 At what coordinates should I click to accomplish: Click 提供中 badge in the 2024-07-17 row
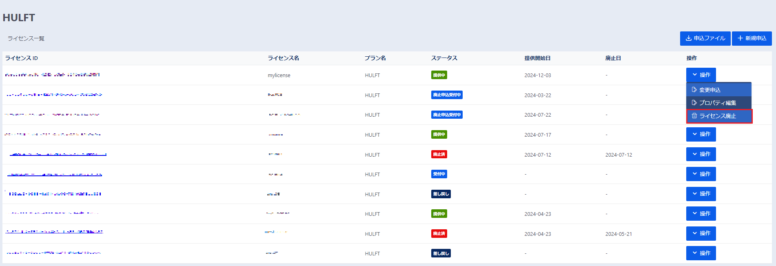[x=439, y=135]
